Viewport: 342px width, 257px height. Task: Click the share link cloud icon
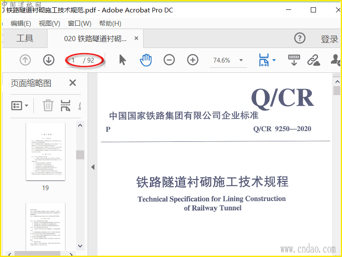point(314,60)
